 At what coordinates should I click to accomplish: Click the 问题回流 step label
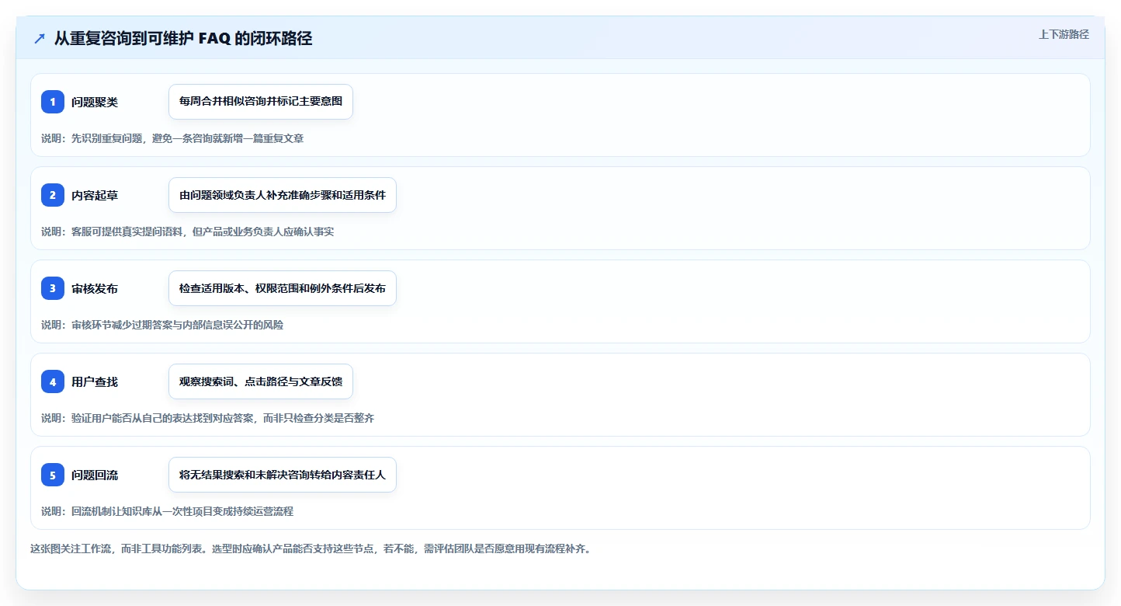pos(95,475)
